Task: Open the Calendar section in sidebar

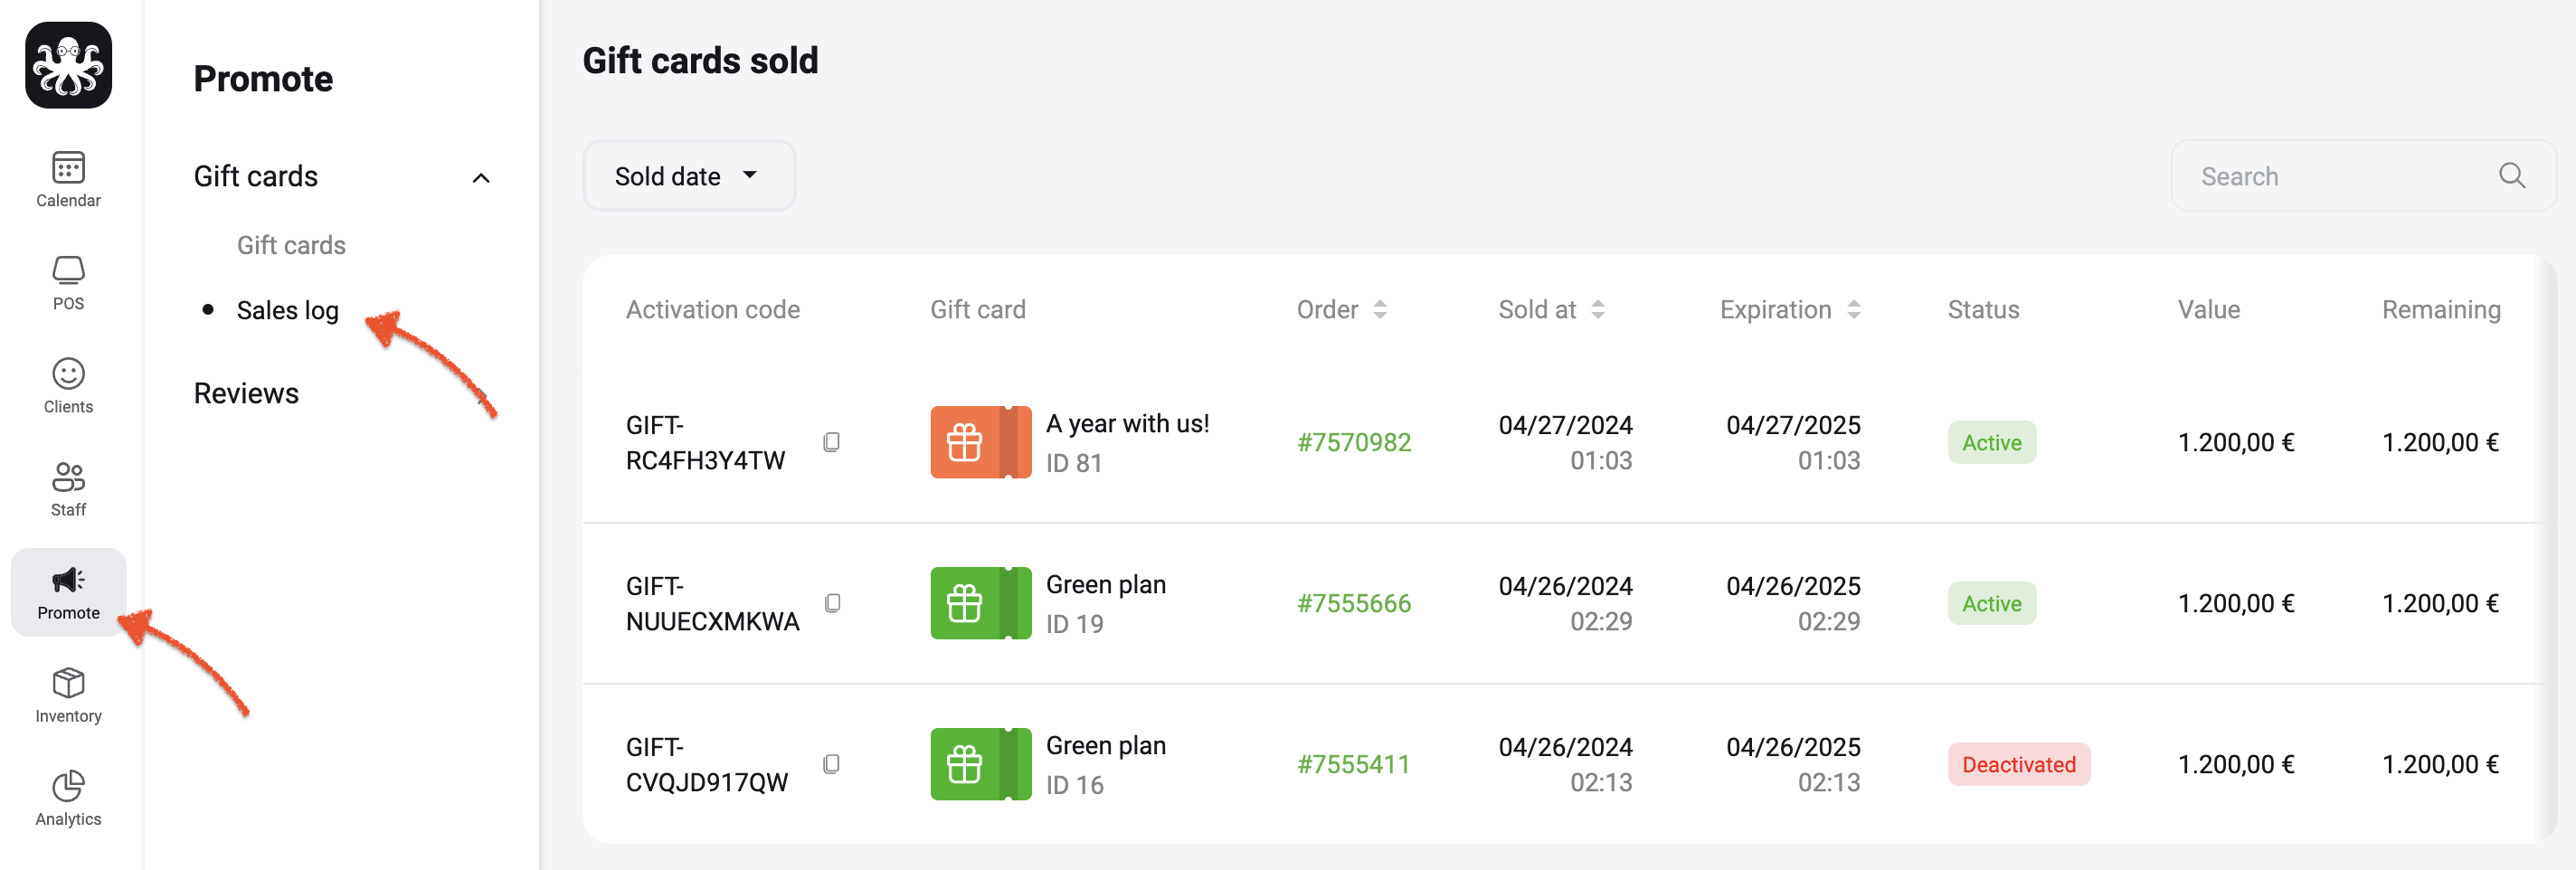Action: [68, 179]
